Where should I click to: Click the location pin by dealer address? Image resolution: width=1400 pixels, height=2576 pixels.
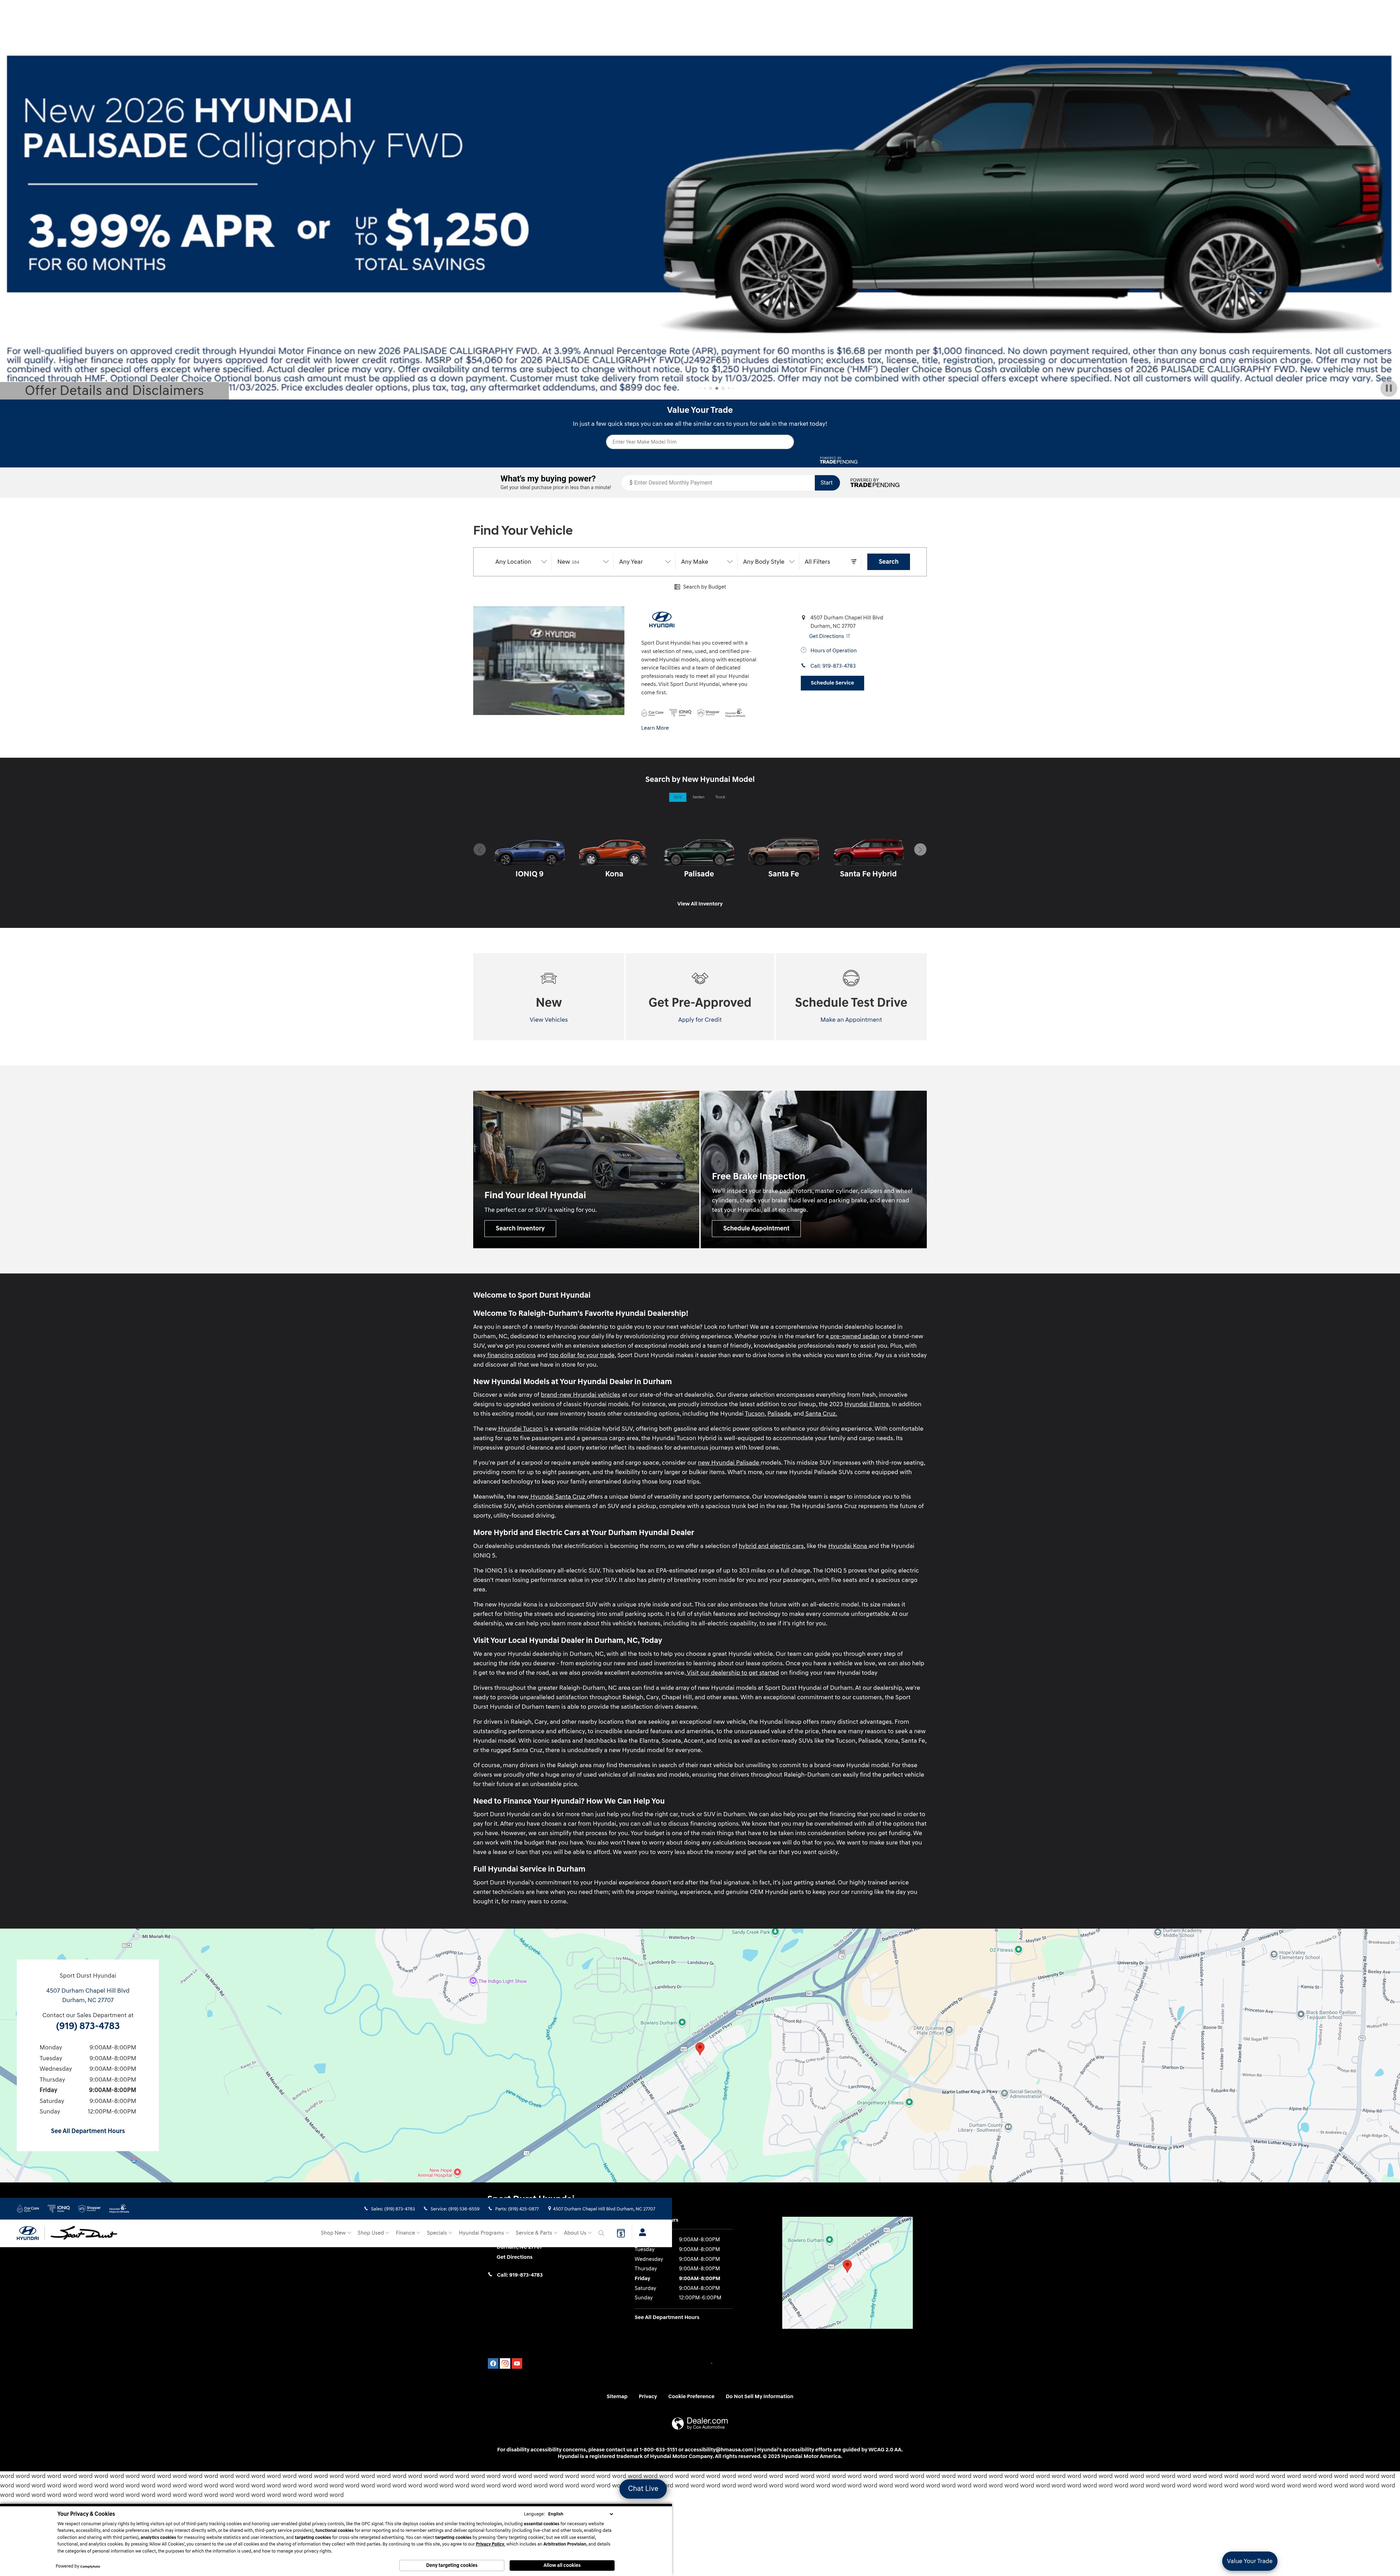click(x=804, y=618)
